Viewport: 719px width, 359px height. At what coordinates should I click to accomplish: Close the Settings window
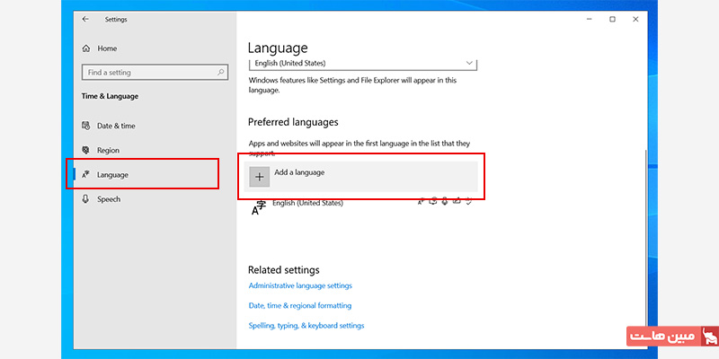[x=635, y=19]
